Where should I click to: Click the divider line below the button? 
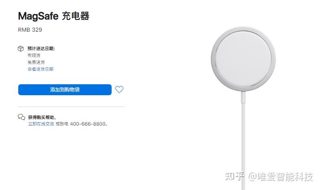[71, 107]
